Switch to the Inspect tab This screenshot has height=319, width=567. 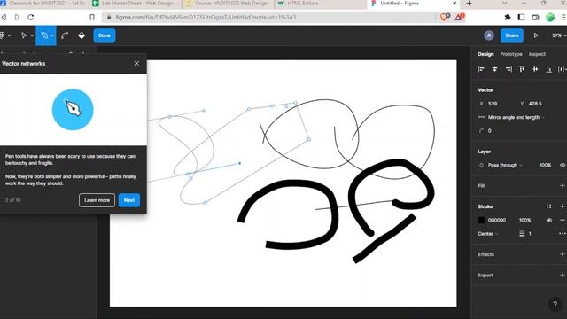coord(537,54)
